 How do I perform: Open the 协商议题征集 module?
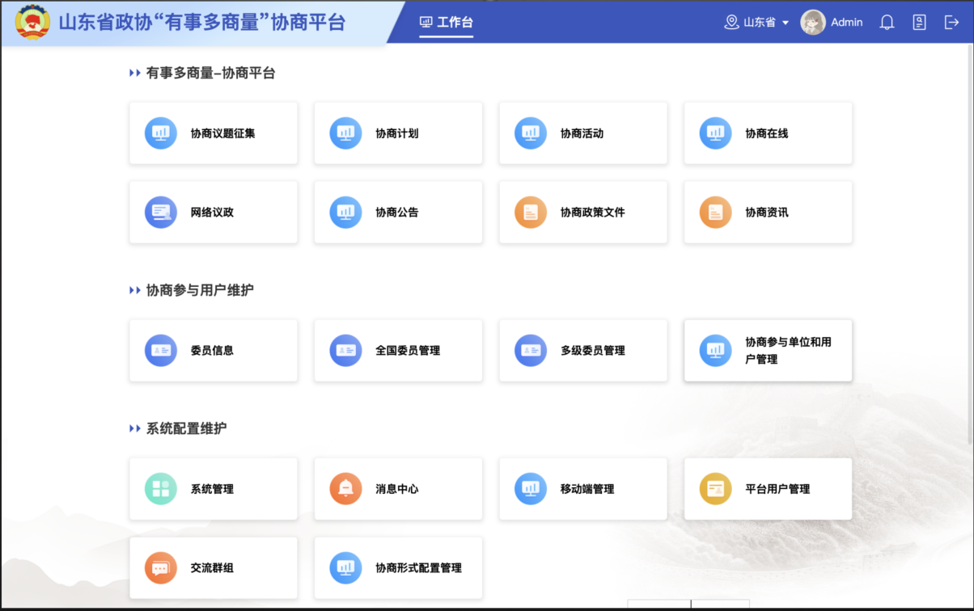pos(214,133)
